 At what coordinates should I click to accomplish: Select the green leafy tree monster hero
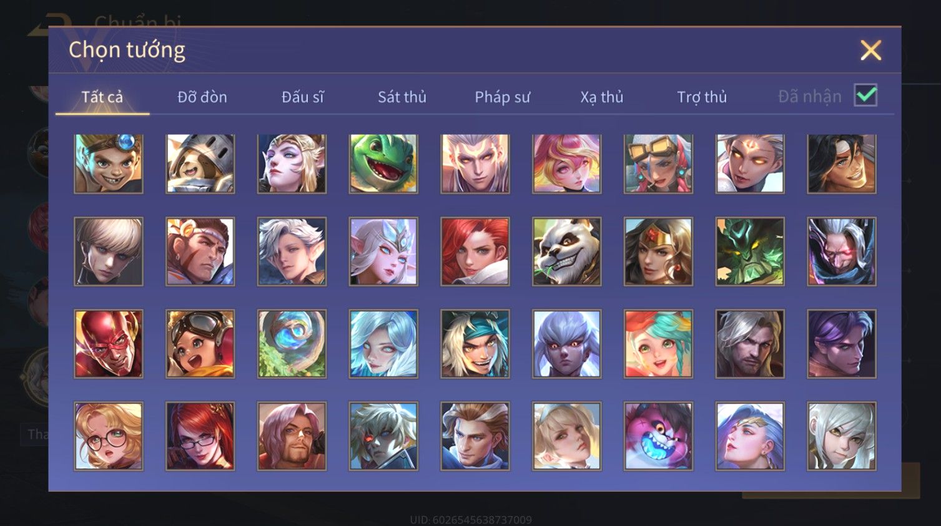pyautogui.click(x=750, y=251)
